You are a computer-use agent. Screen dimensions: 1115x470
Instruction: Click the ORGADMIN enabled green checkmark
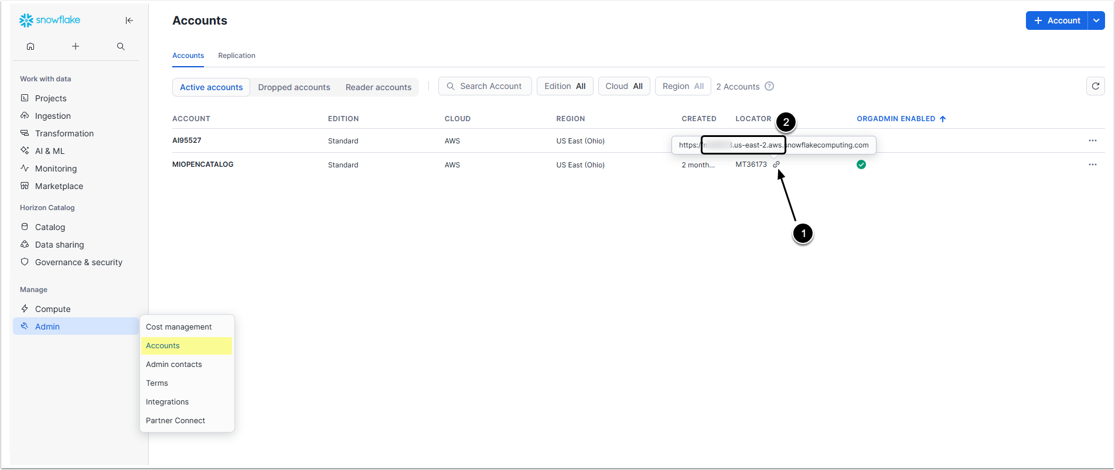[861, 164]
